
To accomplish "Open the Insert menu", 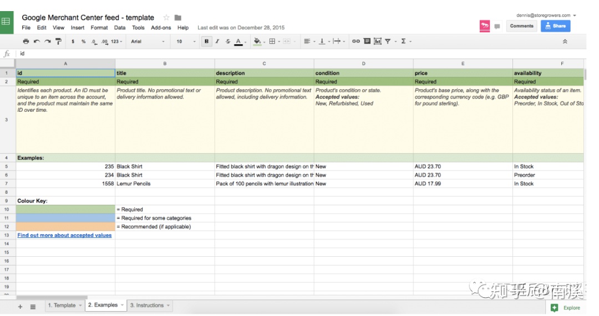I will (78, 28).
